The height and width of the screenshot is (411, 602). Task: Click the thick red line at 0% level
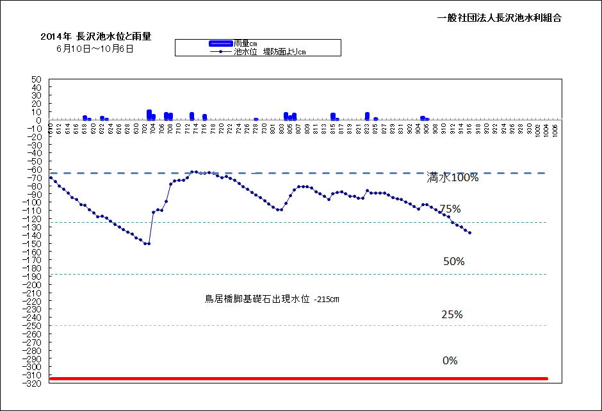[x=298, y=379]
